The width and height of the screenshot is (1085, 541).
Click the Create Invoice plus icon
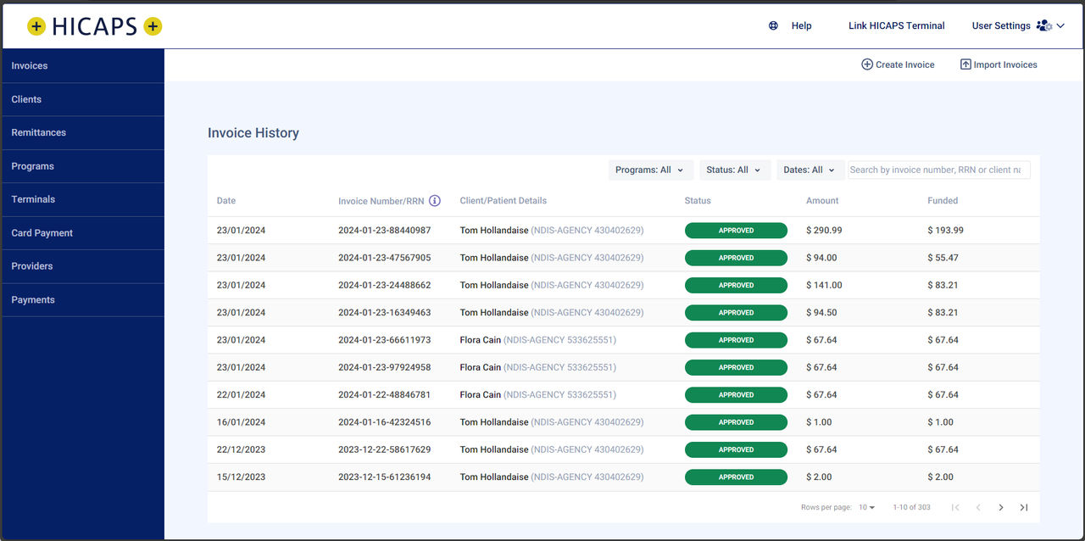coord(866,64)
